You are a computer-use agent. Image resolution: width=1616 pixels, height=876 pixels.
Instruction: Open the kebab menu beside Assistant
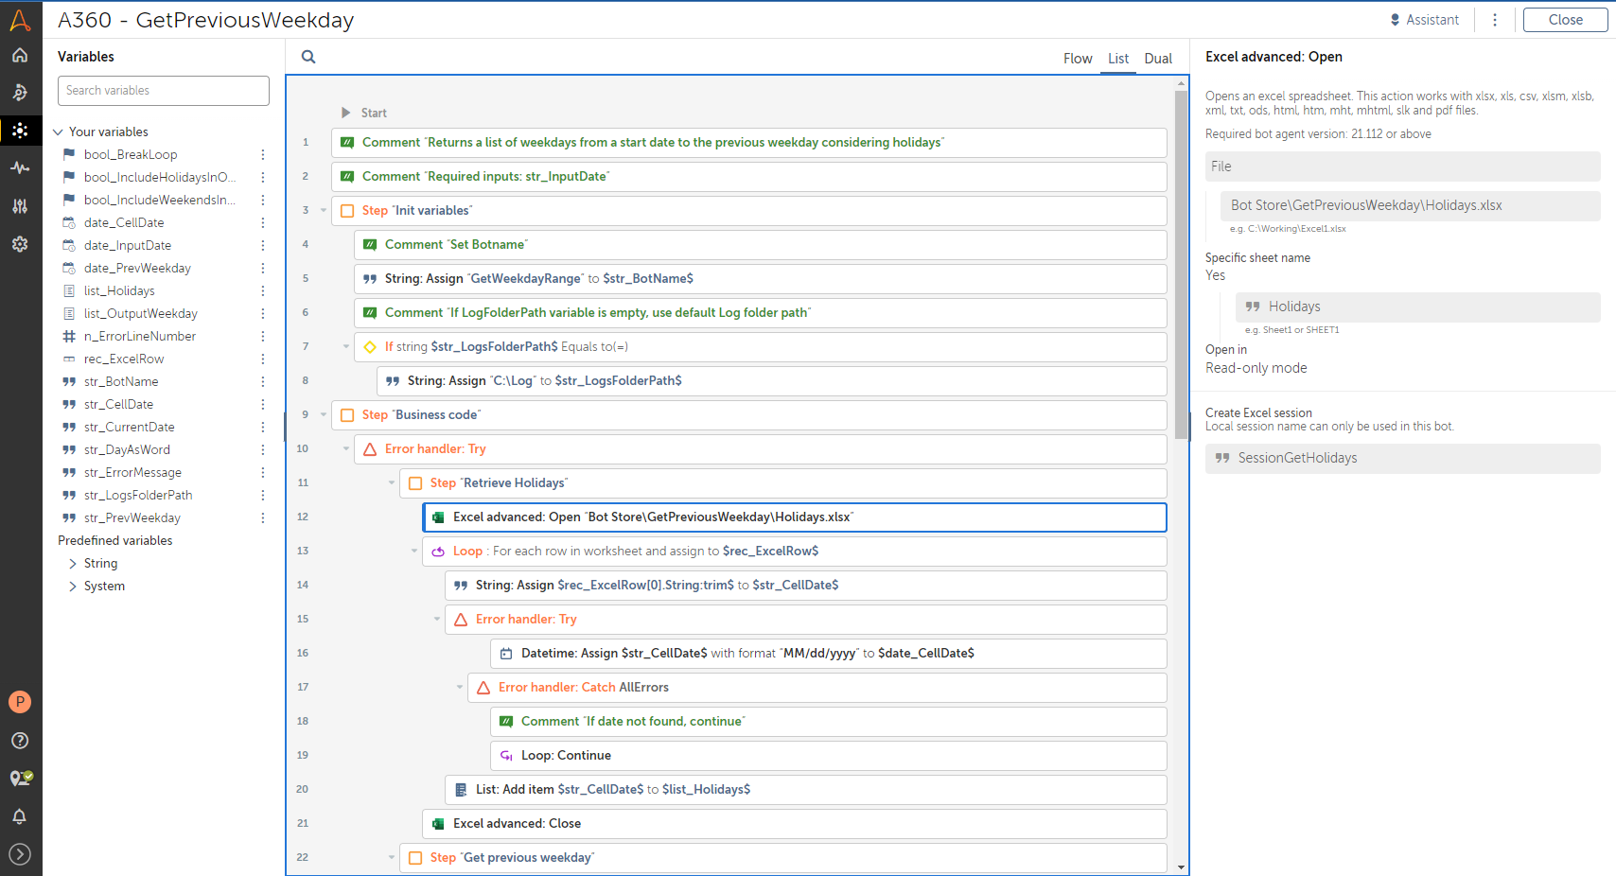click(1495, 20)
